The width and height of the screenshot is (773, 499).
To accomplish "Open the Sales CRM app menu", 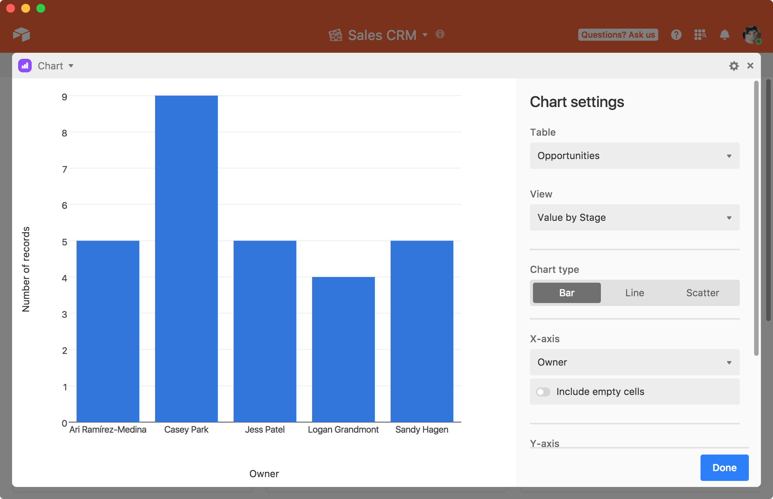I will pyautogui.click(x=425, y=34).
